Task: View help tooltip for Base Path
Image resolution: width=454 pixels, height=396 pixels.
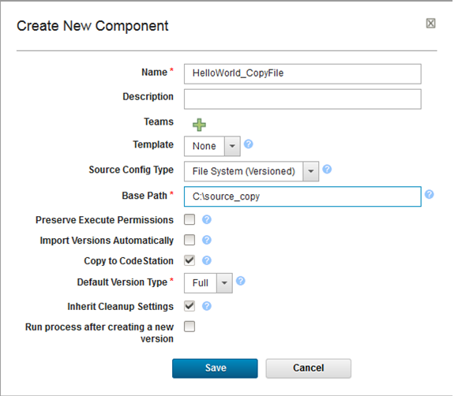Action: (430, 194)
